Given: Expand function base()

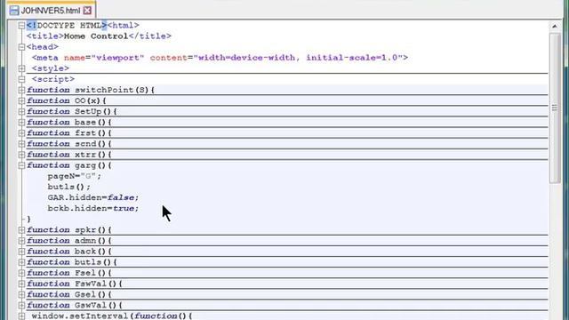Looking at the screenshot, I should [21, 123].
